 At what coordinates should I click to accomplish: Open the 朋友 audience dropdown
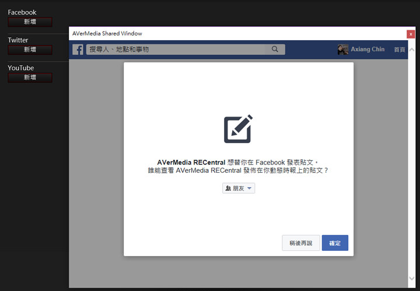pyautogui.click(x=239, y=188)
